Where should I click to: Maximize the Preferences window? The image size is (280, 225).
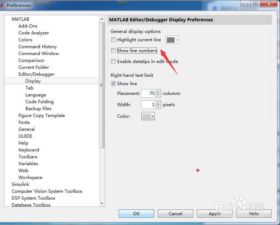[255, 4]
